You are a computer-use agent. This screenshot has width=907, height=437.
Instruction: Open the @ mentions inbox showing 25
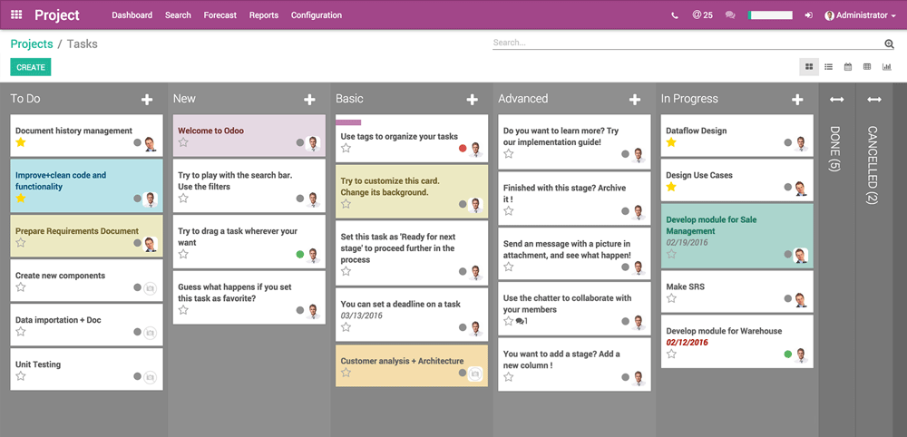pos(701,15)
